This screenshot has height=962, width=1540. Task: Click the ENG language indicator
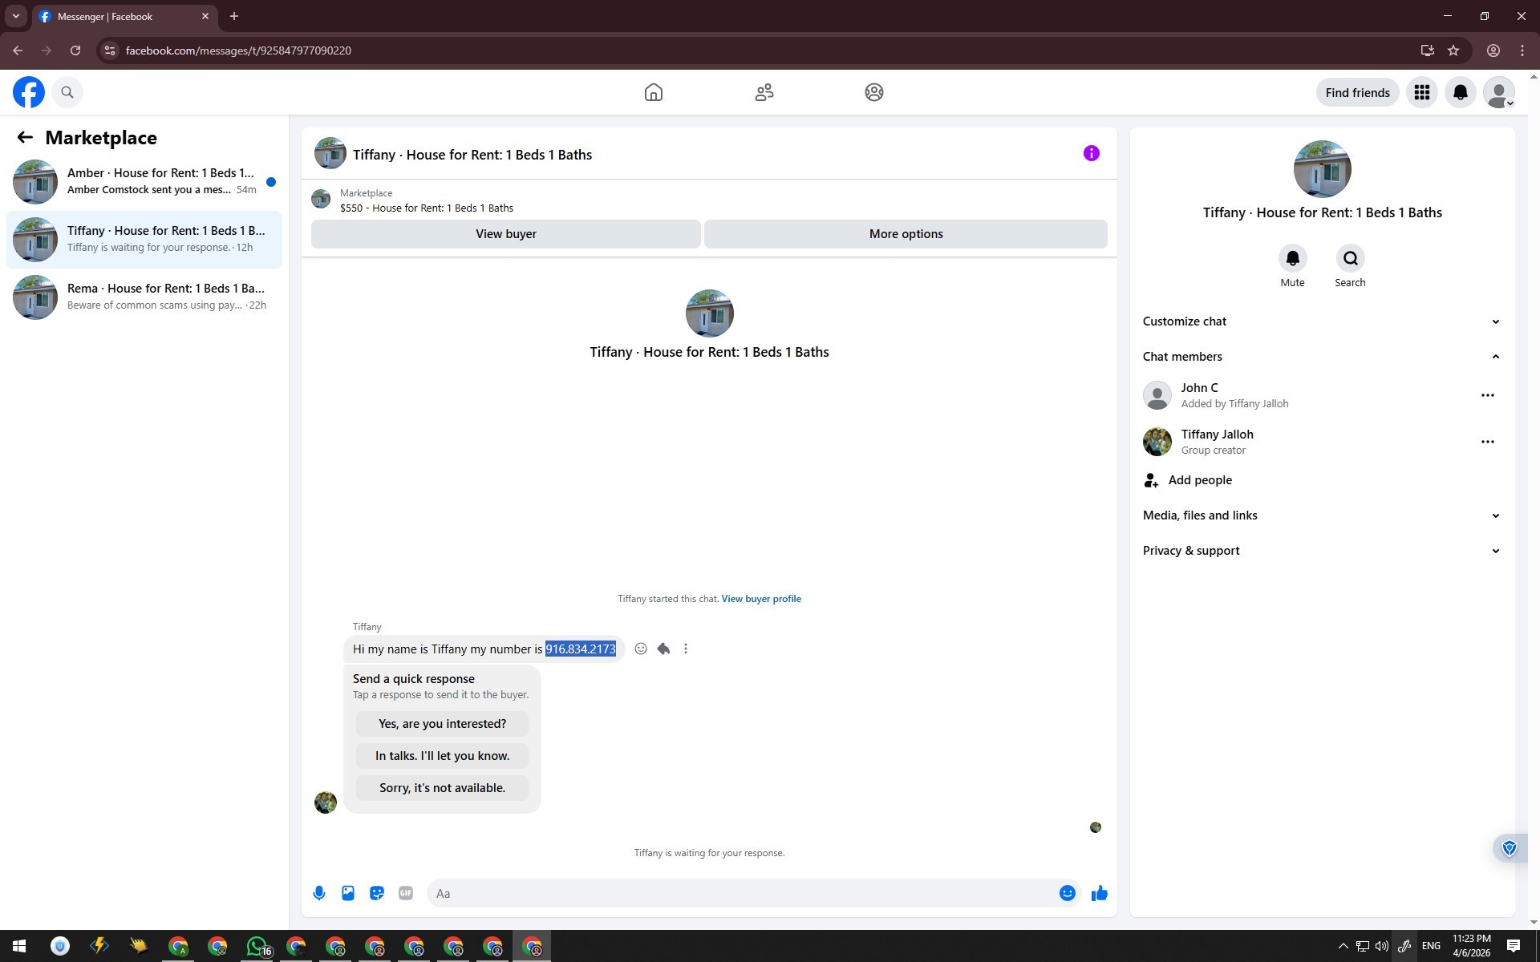tap(1431, 946)
